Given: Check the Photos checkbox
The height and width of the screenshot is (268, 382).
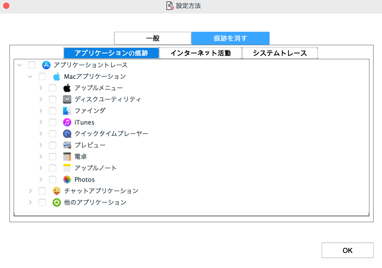Looking at the screenshot, I should (53, 180).
